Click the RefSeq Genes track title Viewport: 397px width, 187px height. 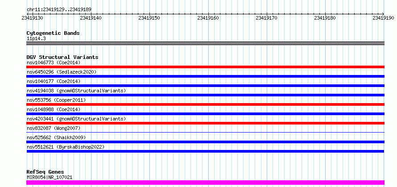(45, 172)
